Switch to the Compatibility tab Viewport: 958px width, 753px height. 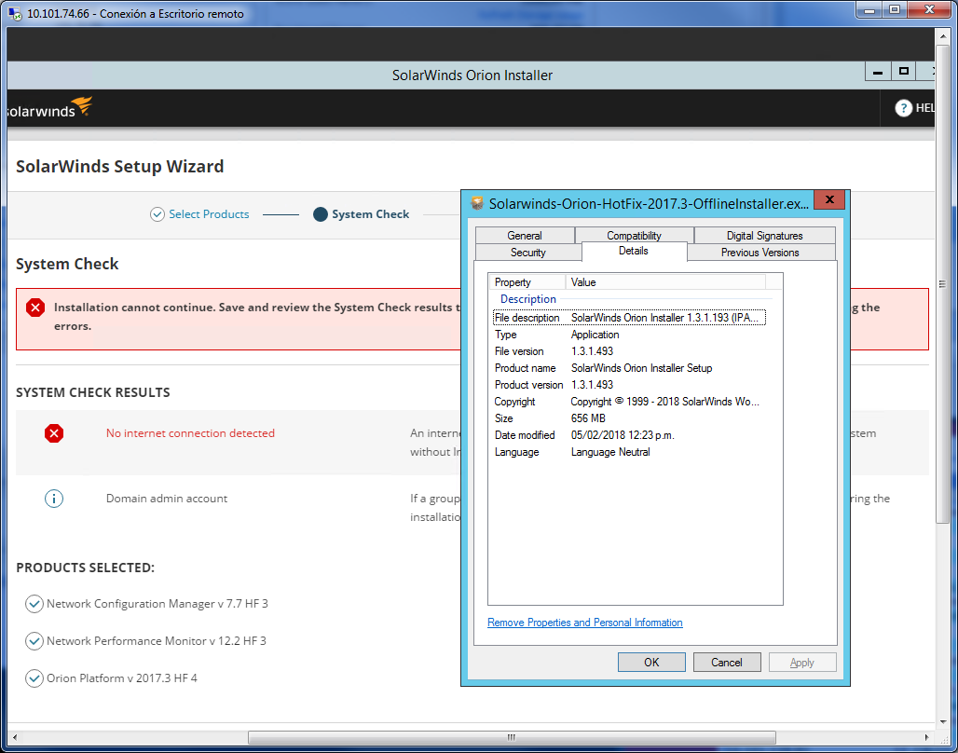coord(634,235)
